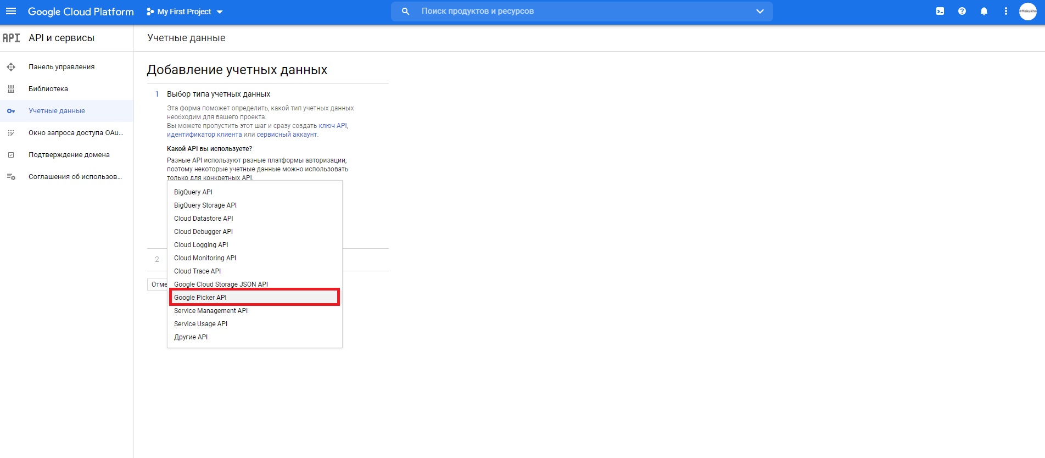Click the Выбор типа учетных данных step title
This screenshot has height=458, width=1045.
(x=219, y=94)
